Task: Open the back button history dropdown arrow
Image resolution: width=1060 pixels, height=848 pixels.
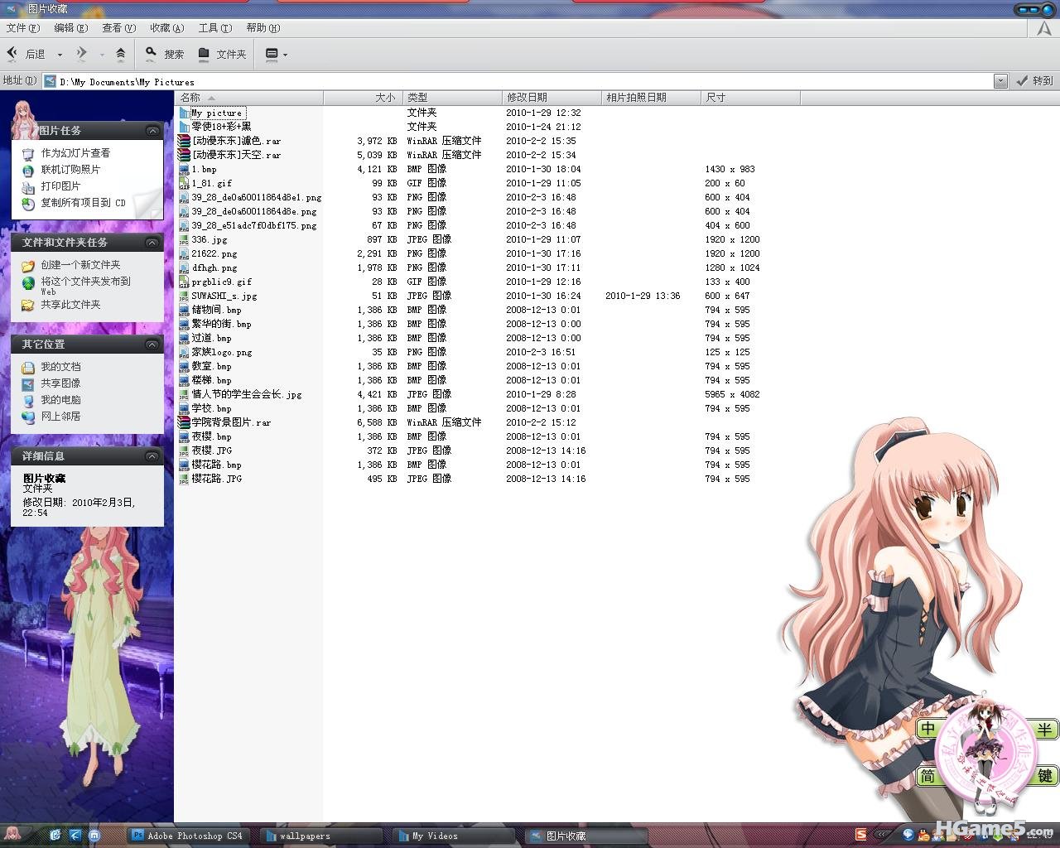Action: (x=60, y=55)
